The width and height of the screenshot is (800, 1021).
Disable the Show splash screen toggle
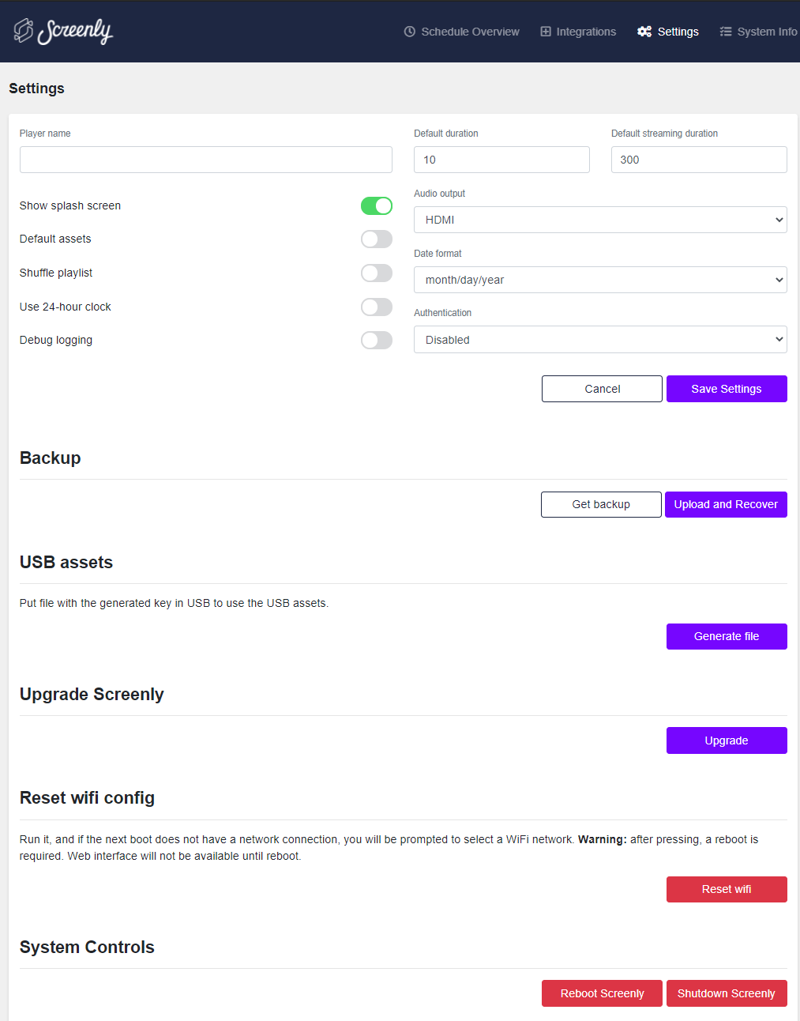tap(377, 205)
